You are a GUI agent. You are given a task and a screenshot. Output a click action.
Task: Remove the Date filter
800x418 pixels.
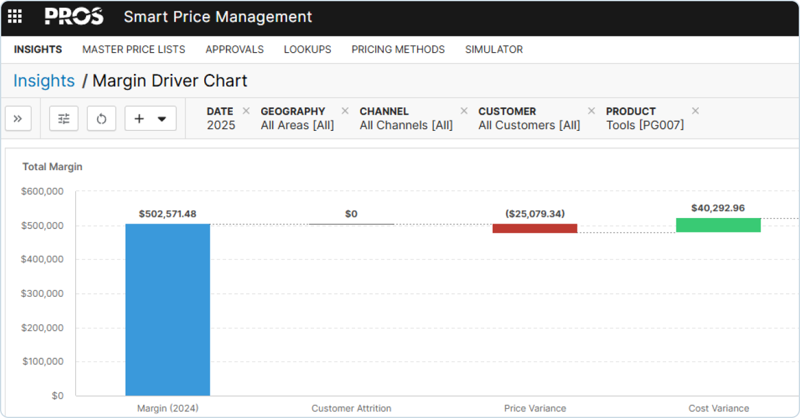pyautogui.click(x=246, y=111)
